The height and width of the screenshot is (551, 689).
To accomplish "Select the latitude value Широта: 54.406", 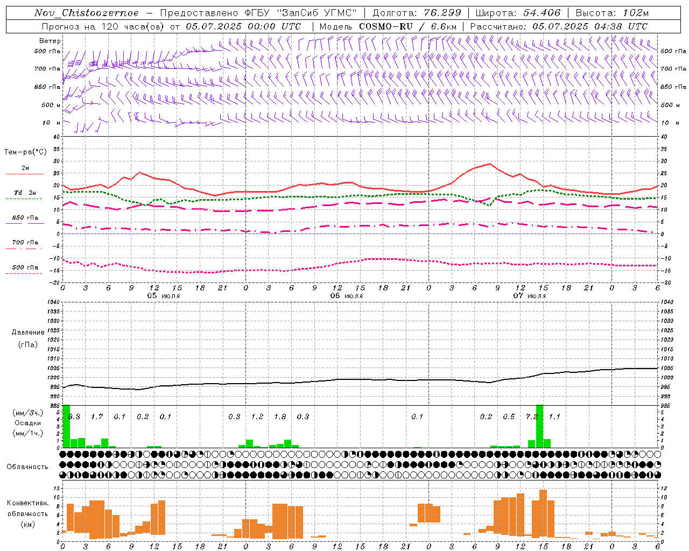I will click(518, 13).
